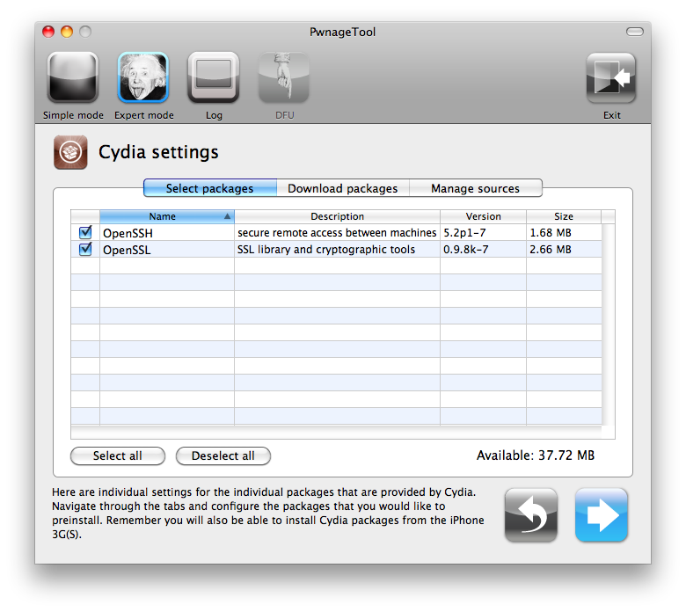Sort by Name column sort arrow
686x612 pixels.
[x=227, y=216]
